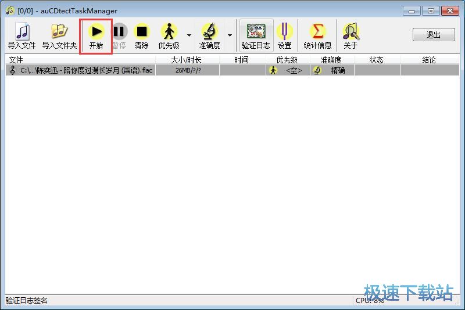
Task: Click the 优先级 column header
Action: click(287, 60)
